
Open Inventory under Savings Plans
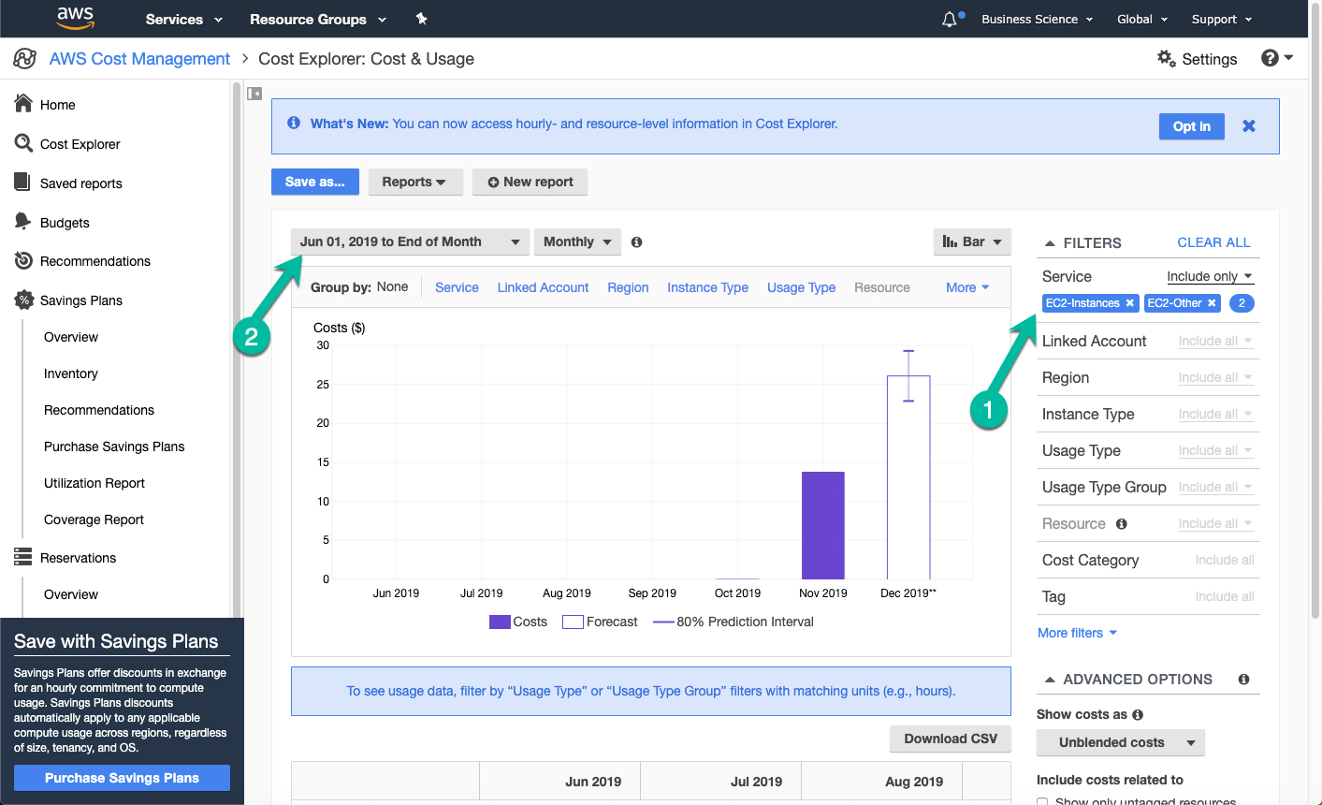click(71, 373)
